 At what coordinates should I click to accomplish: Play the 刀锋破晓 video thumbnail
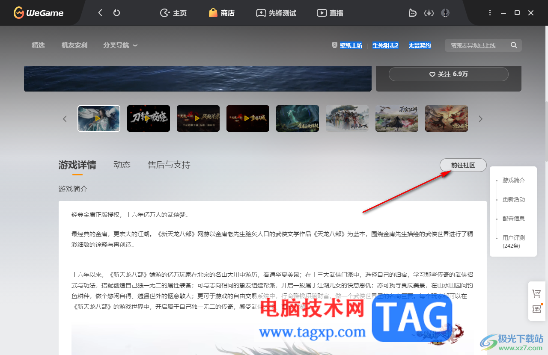(149, 118)
